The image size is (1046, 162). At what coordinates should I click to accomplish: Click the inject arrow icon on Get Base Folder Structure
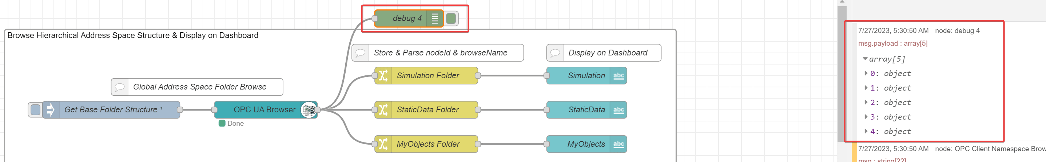click(x=50, y=109)
